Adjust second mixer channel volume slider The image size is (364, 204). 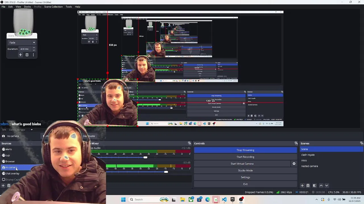tap(166, 172)
